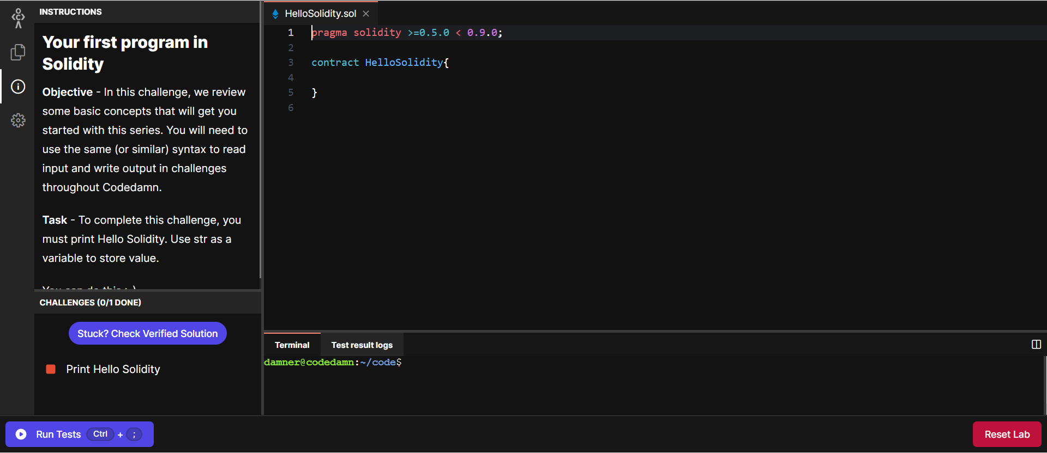This screenshot has width=1047, height=453.
Task: Click the red status box for Print Hello Solidity
Action: pos(51,369)
